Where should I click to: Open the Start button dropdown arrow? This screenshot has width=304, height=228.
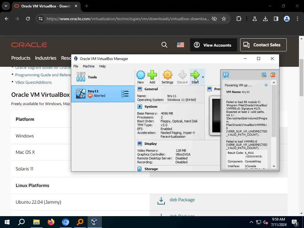click(203, 77)
